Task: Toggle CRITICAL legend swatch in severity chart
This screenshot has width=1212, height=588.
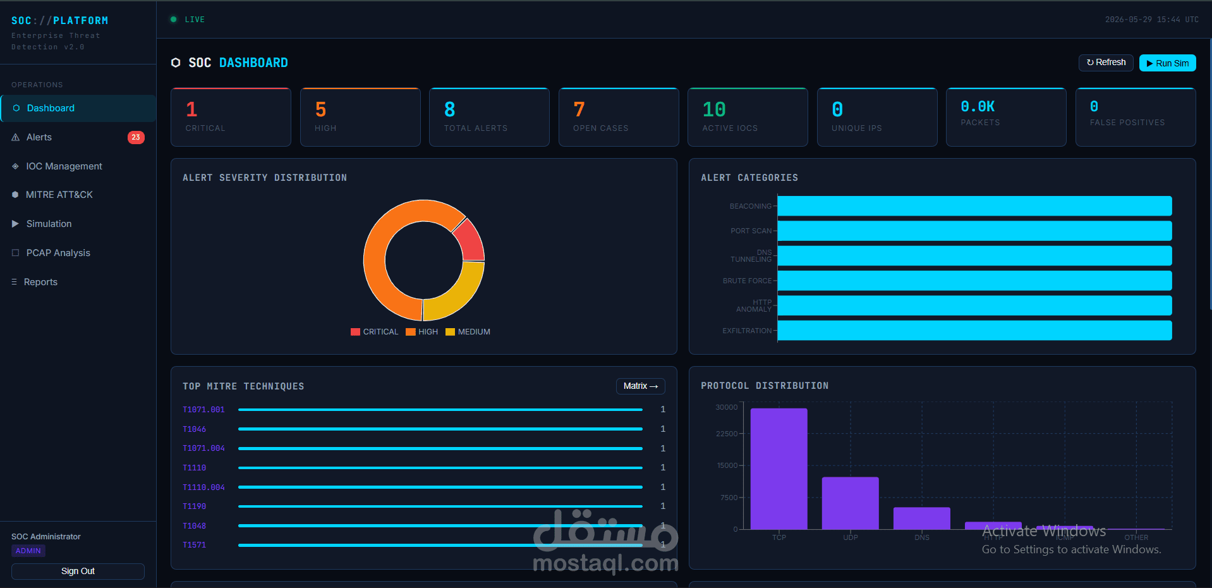Action: 355,332
